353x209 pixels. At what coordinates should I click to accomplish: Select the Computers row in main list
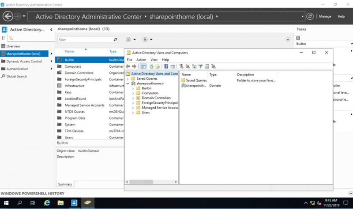pos(90,66)
